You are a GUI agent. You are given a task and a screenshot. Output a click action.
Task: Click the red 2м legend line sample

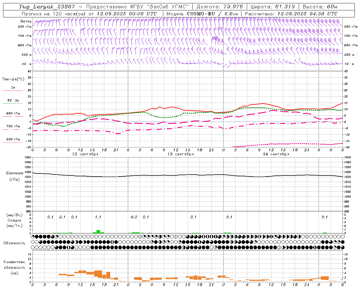point(13,91)
